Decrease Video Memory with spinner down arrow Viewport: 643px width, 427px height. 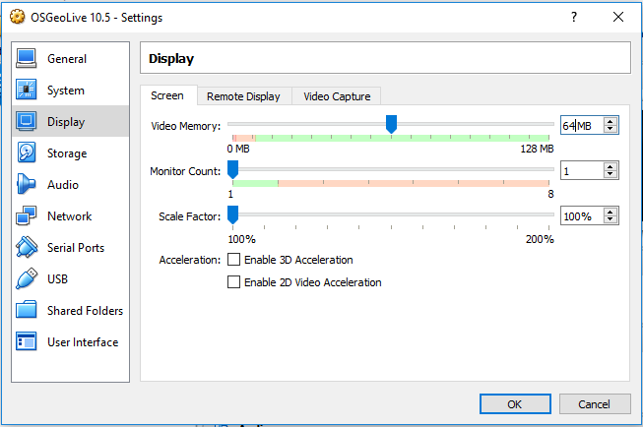[x=611, y=129]
